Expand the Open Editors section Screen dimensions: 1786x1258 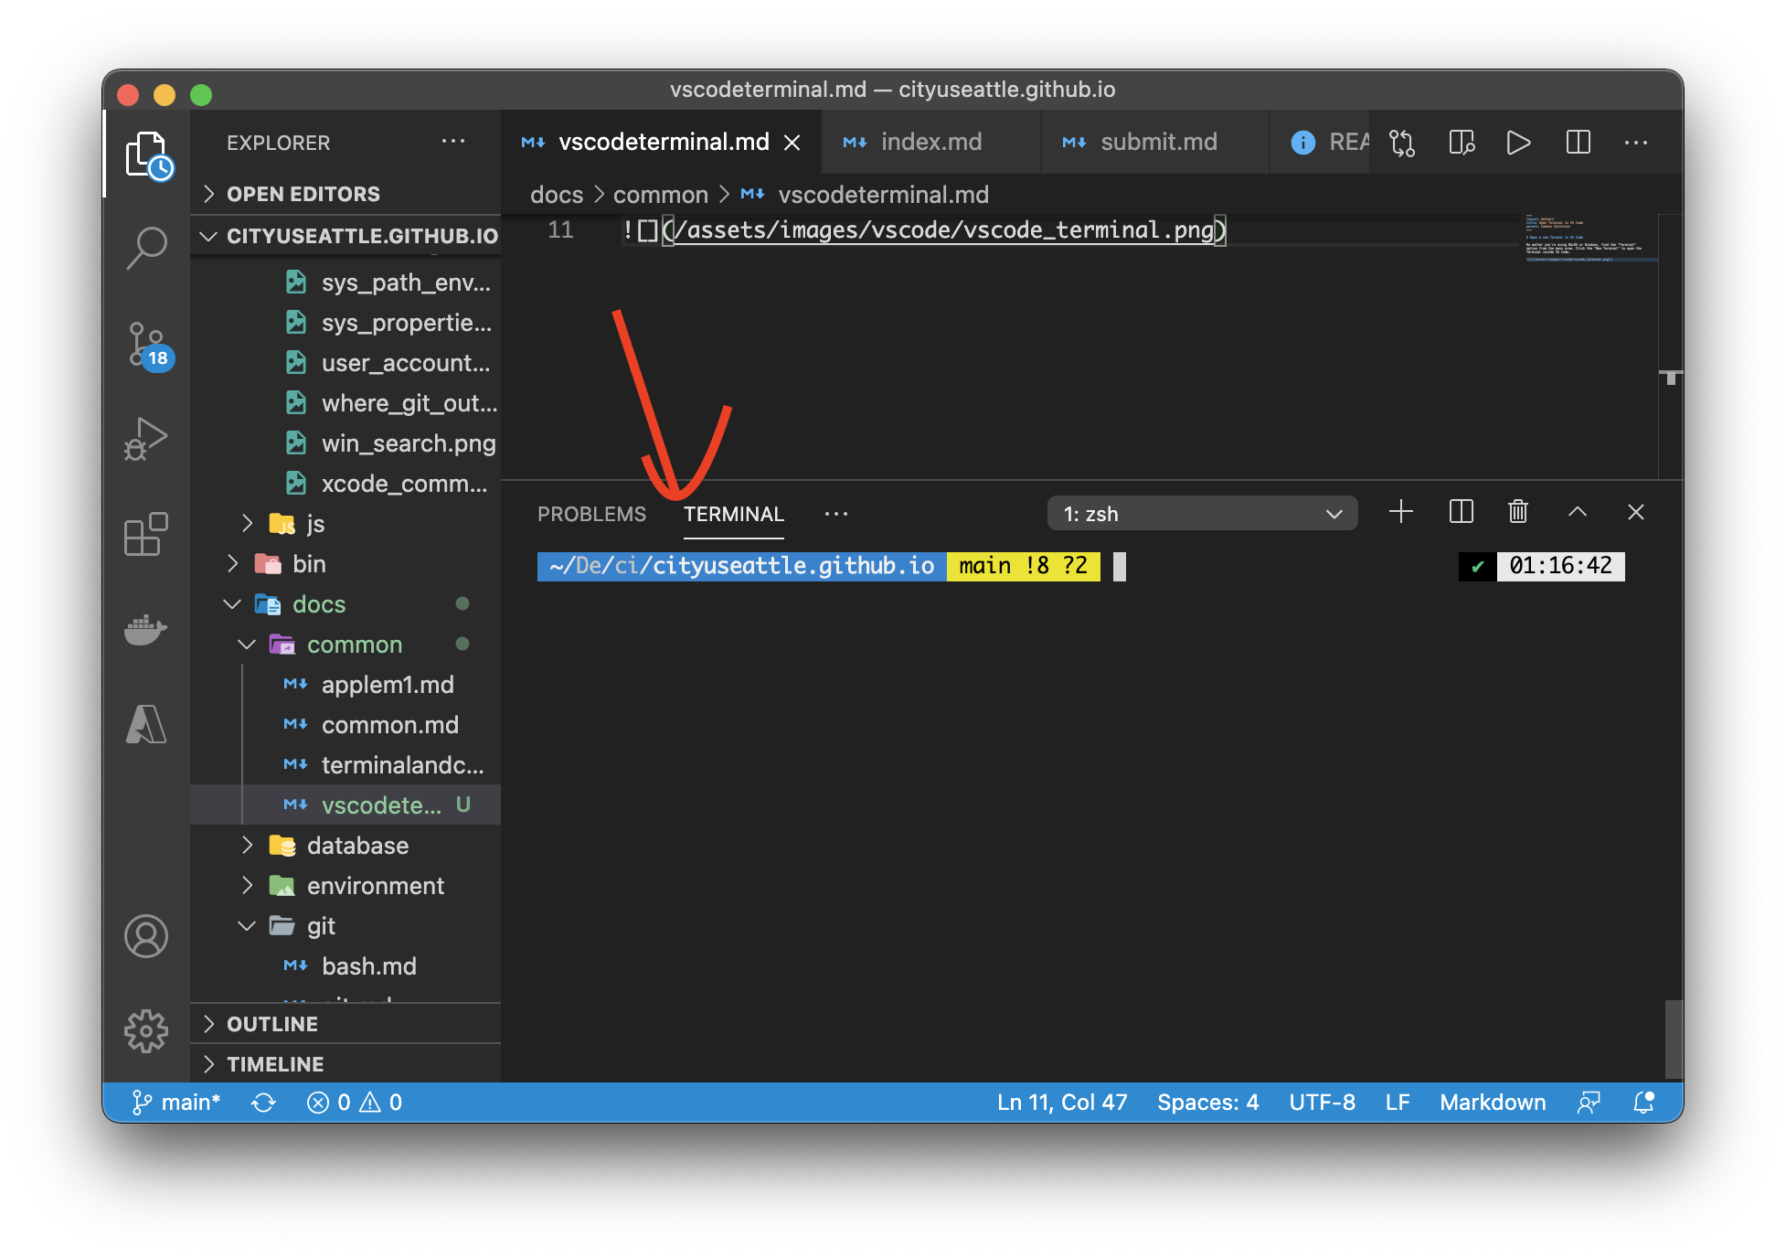tap(346, 194)
